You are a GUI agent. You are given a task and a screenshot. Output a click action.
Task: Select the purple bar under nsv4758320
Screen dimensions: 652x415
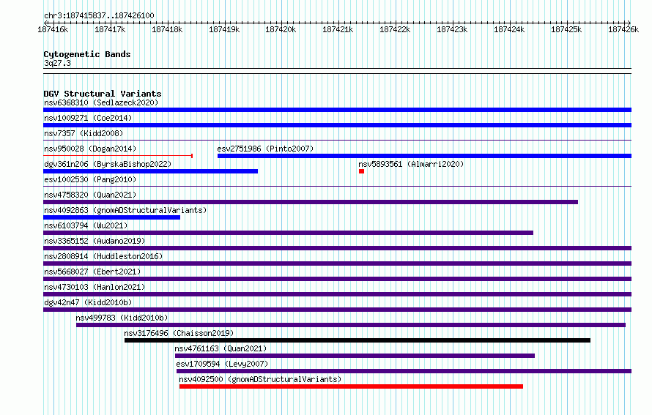pyautogui.click(x=311, y=202)
